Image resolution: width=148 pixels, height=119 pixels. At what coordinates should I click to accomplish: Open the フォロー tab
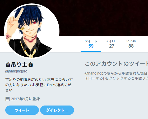[112, 44]
